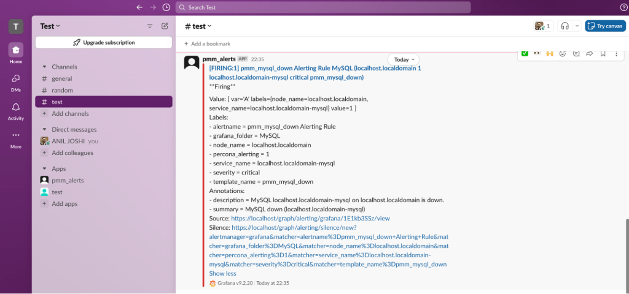Open the Today date dropdown
Screen dimensions: 629x294
click(x=404, y=59)
